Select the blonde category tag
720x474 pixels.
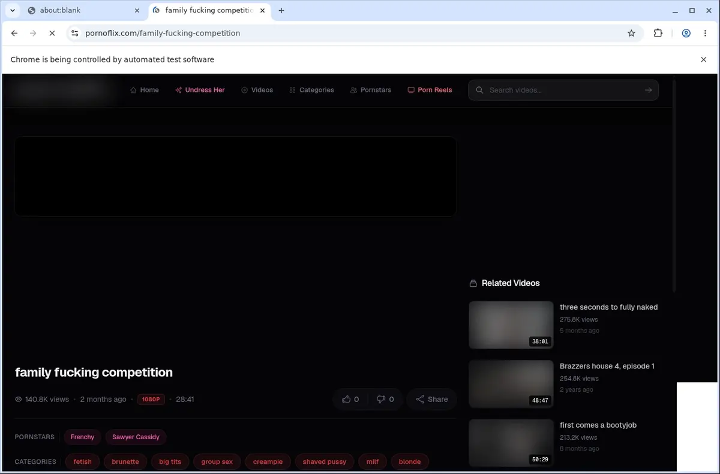pos(410,461)
